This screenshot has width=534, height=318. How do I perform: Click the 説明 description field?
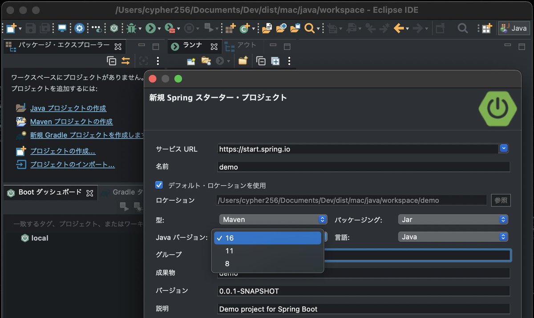click(364, 309)
